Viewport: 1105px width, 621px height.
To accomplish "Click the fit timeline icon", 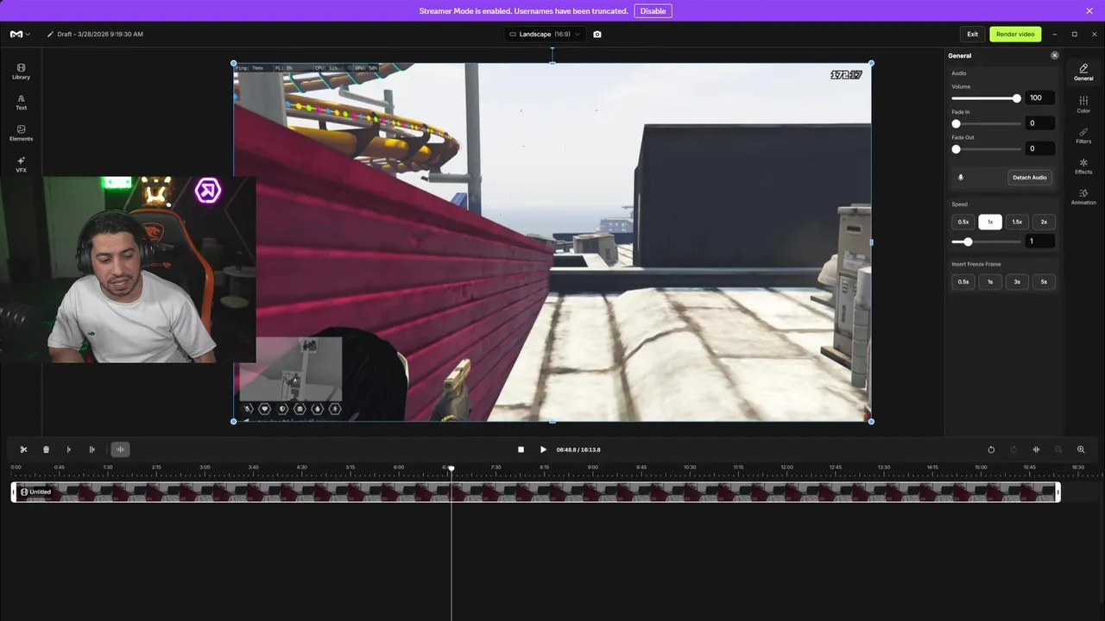I will click(x=1036, y=449).
